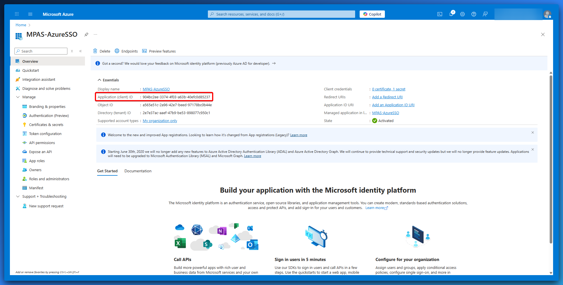Open the hamburger portal menu
The image size is (563, 285).
click(30, 14)
